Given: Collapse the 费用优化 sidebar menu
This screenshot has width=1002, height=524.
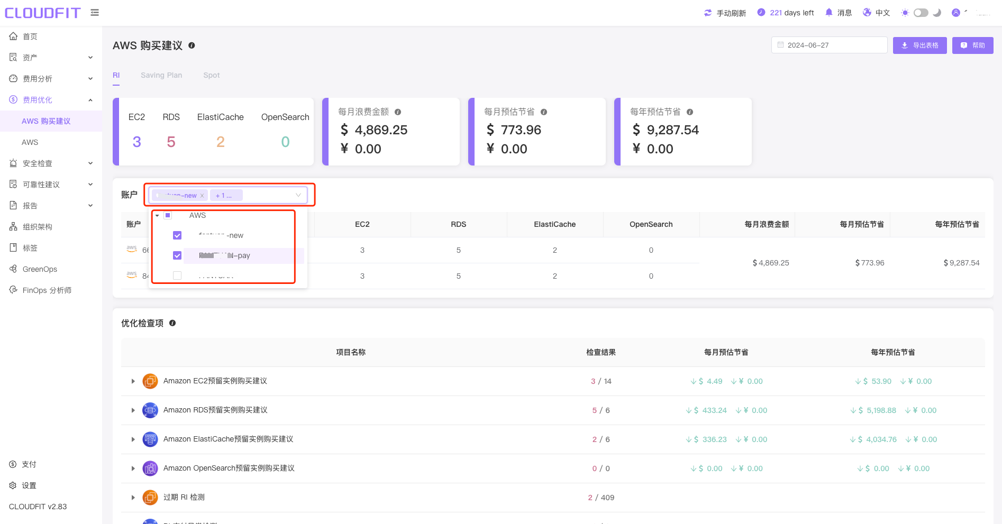Looking at the screenshot, I should pyautogui.click(x=51, y=99).
